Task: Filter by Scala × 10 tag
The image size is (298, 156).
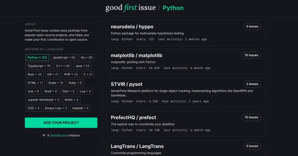Action: pos(56,83)
